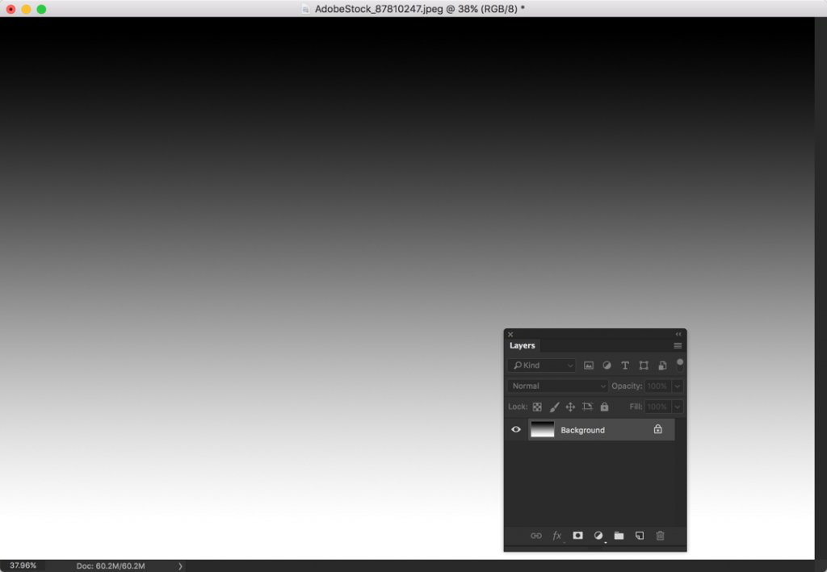Open the Opacity dropdown arrow
Image resolution: width=827 pixels, height=572 pixels.
(x=677, y=386)
